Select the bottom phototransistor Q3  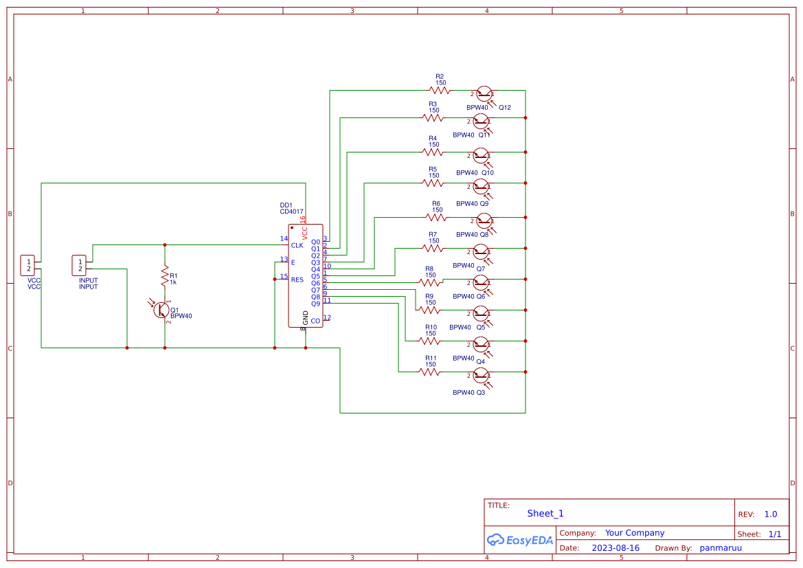[x=481, y=376]
